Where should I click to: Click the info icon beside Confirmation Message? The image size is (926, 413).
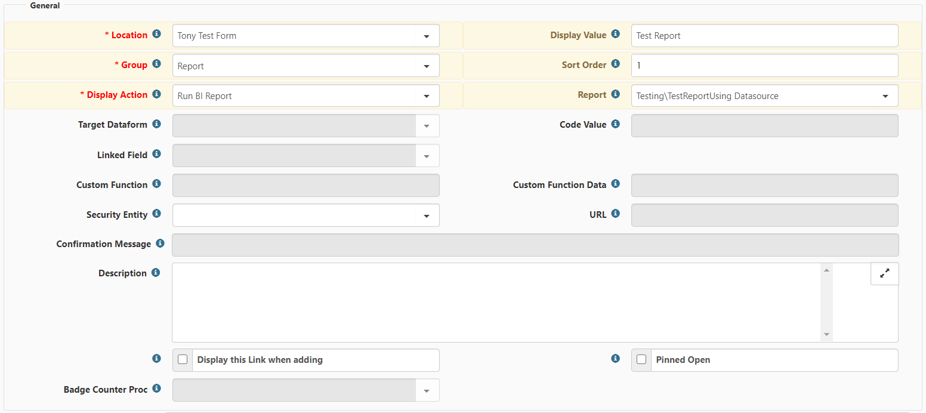coord(160,243)
